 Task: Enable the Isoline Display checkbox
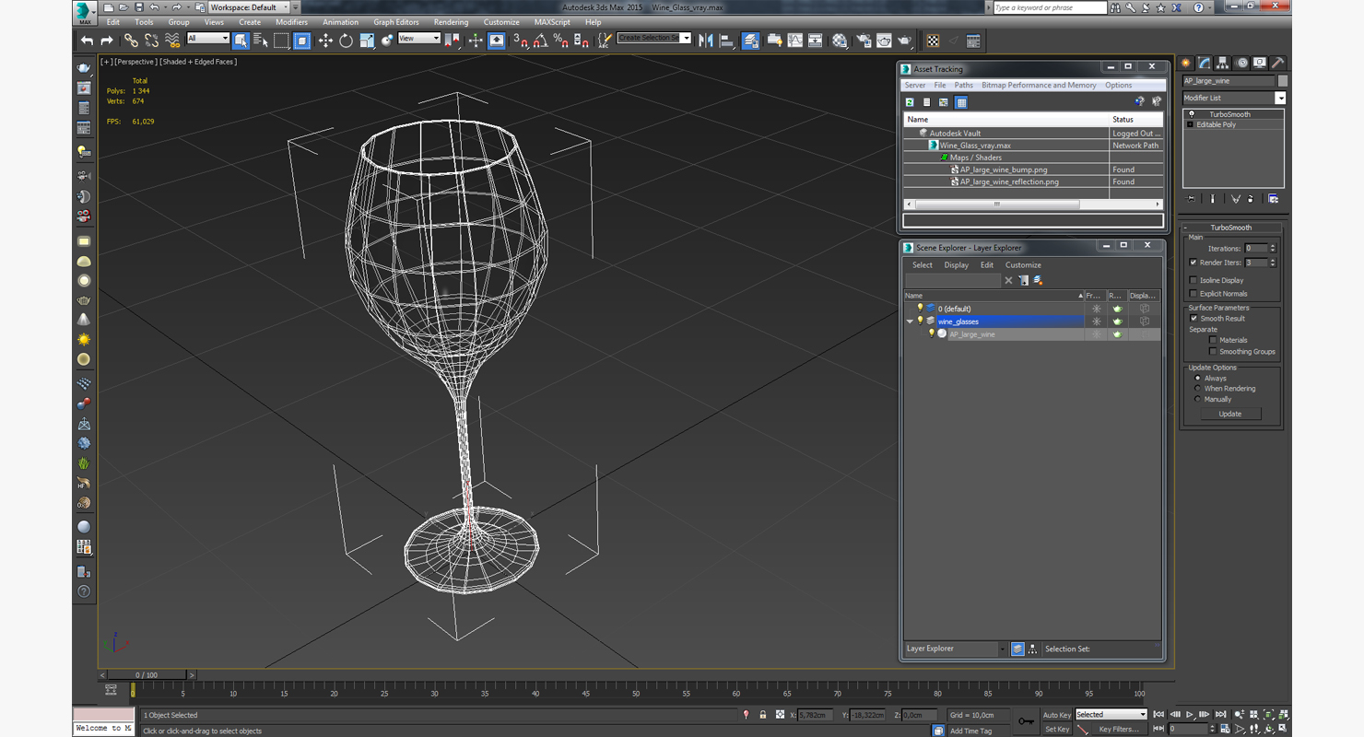coord(1193,280)
